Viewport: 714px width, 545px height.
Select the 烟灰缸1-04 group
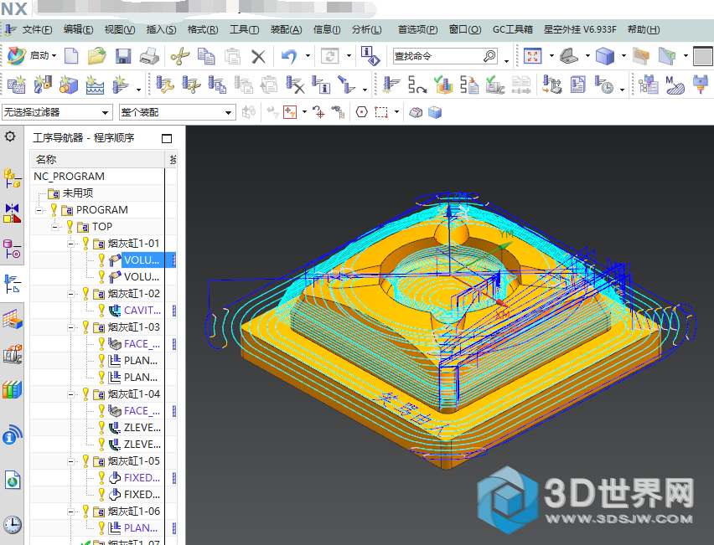coord(134,394)
